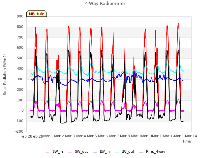Click the Mar 4 x-axis label
Viewport: 211px width, 158px height.
pos(81,136)
